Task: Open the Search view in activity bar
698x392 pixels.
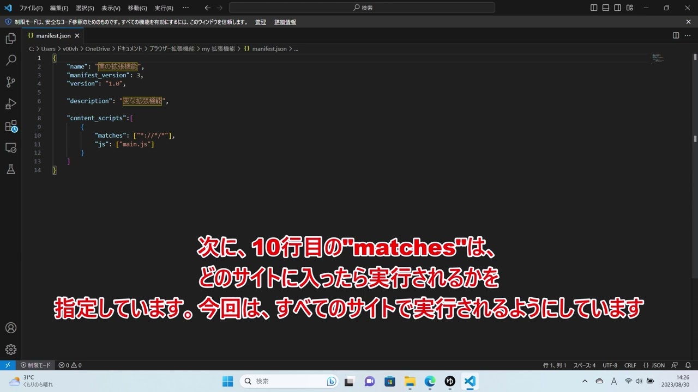Action: pyautogui.click(x=10, y=60)
